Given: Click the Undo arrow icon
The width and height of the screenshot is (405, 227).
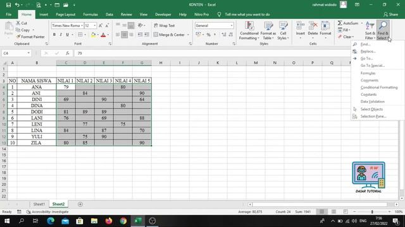Looking at the screenshot, I should (x=17, y=5).
